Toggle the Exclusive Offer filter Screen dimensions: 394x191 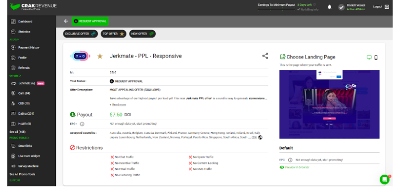click(x=81, y=34)
